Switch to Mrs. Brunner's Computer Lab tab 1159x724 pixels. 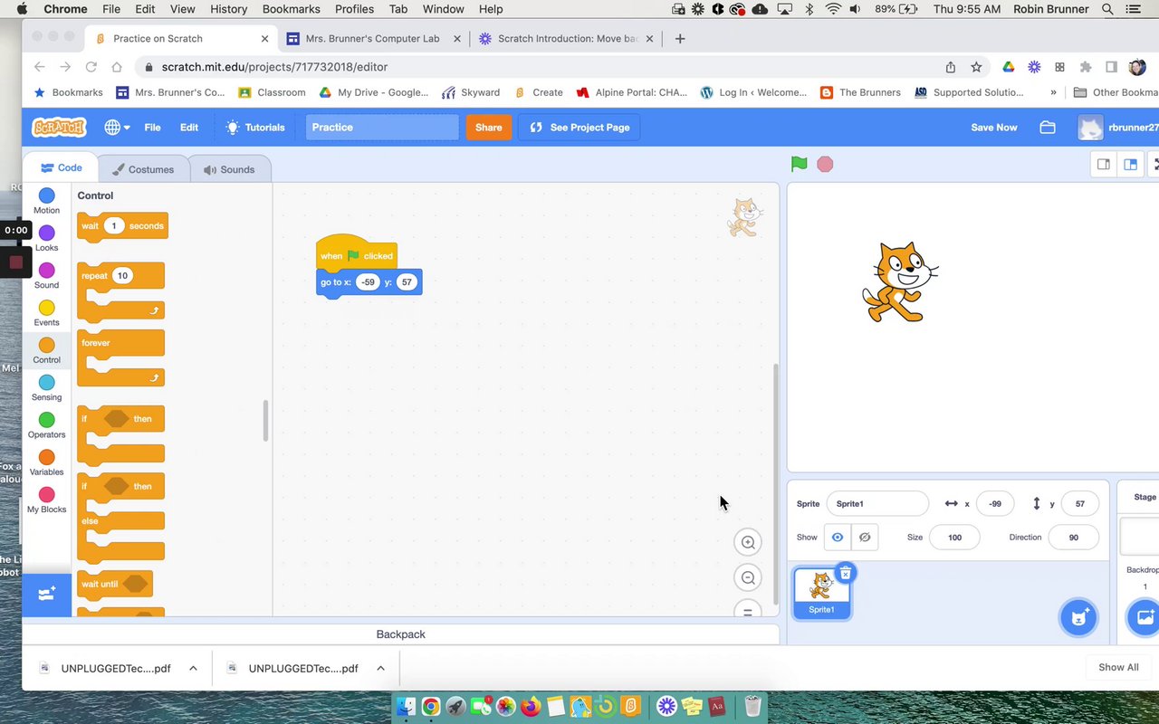373,39
